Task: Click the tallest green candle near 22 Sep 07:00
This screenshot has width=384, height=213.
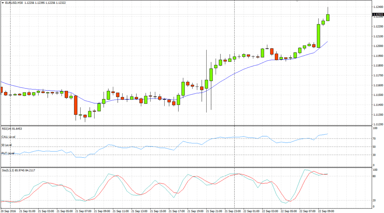Action: (318, 36)
